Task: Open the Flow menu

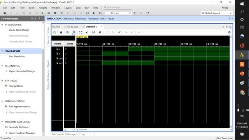Action: [22, 8]
